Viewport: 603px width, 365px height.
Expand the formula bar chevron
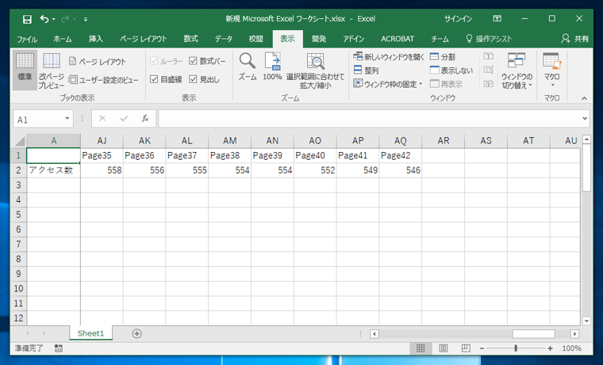pos(585,119)
